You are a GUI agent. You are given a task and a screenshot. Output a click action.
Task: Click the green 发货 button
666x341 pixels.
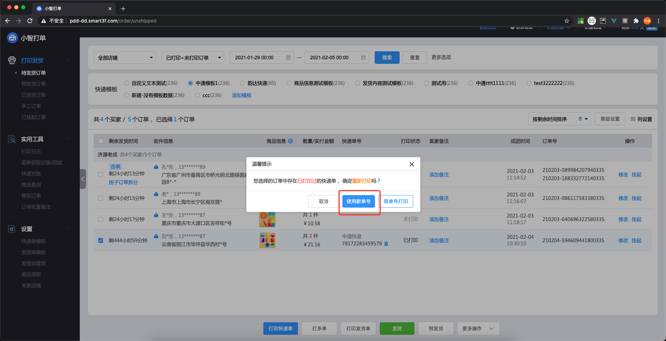(397, 329)
